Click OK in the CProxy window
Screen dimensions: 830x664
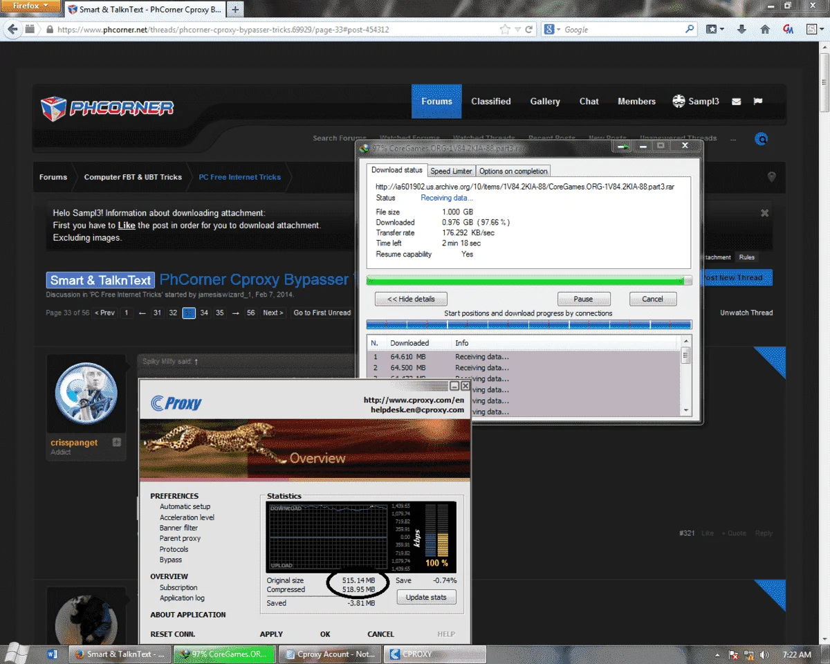[x=325, y=634]
